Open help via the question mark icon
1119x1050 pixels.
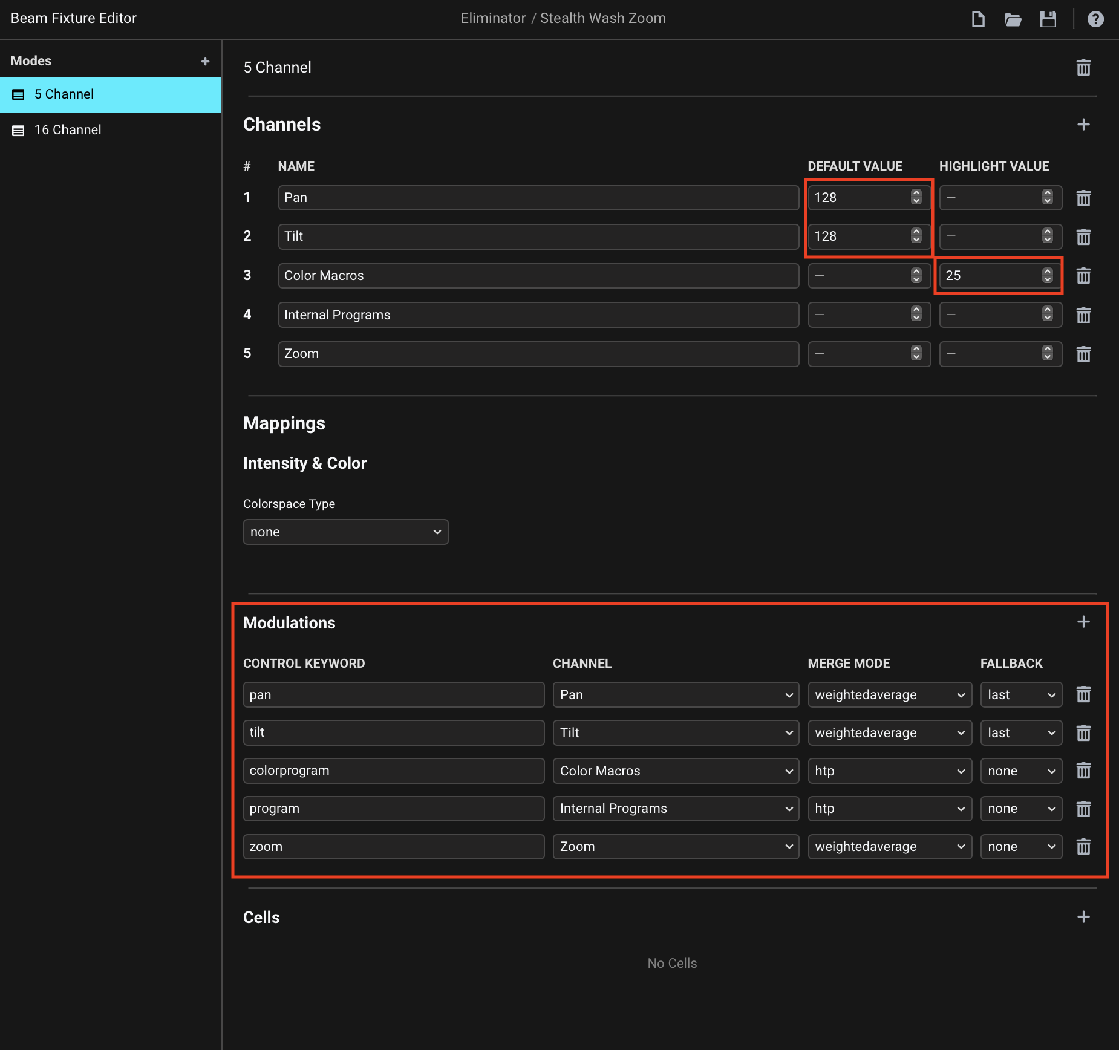click(x=1095, y=19)
